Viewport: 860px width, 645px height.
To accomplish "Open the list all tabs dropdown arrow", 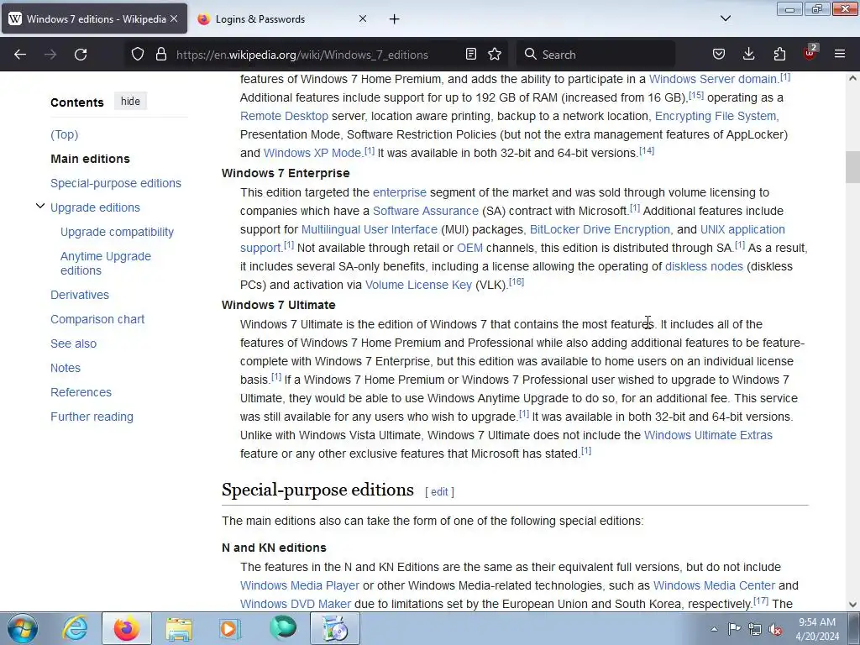I will coord(726,18).
